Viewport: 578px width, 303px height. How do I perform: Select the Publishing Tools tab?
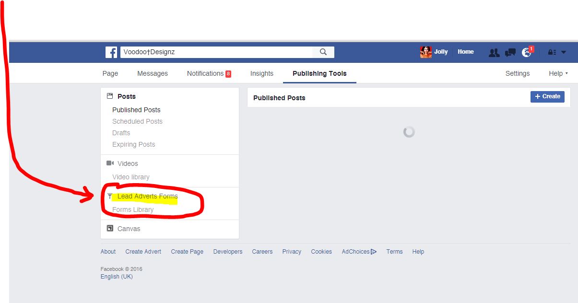click(x=319, y=73)
